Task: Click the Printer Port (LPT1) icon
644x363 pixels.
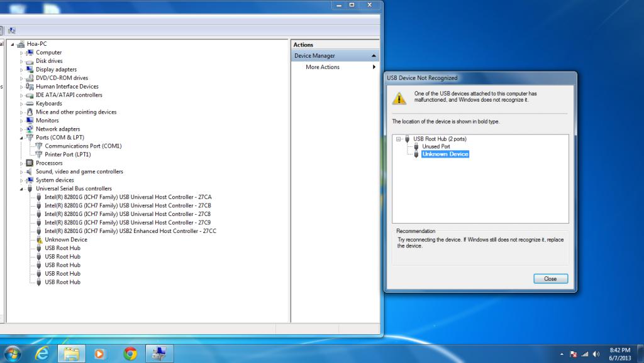Action: tap(38, 154)
